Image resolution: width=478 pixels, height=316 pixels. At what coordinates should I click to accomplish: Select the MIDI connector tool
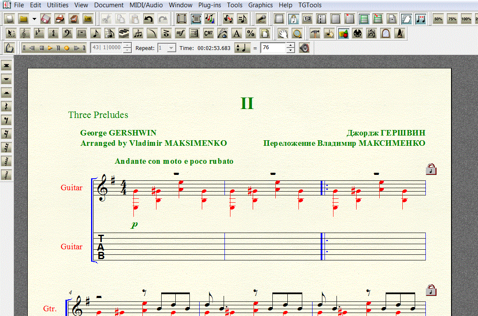coord(357,33)
